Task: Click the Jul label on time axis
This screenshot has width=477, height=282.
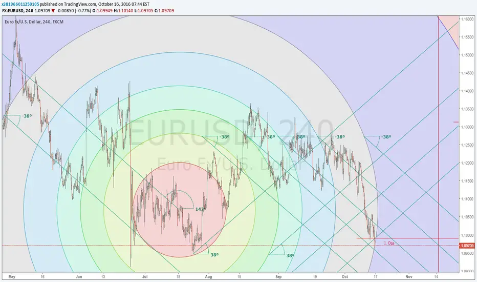Action: point(145,277)
